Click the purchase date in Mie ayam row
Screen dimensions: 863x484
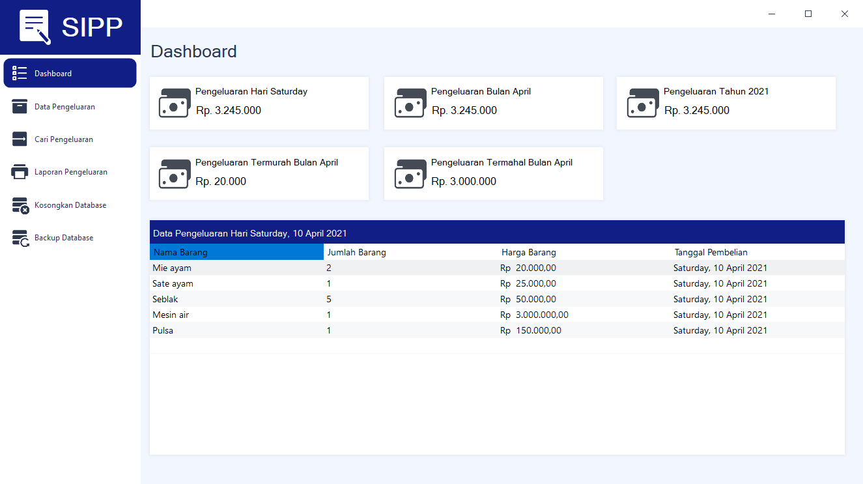720,268
